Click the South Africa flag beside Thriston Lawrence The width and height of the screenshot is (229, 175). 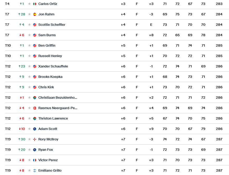pos(35,118)
